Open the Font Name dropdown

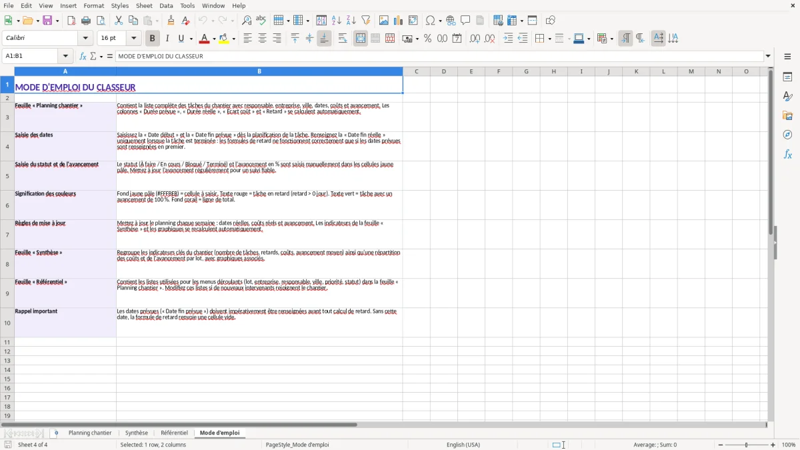pyautogui.click(x=85, y=38)
